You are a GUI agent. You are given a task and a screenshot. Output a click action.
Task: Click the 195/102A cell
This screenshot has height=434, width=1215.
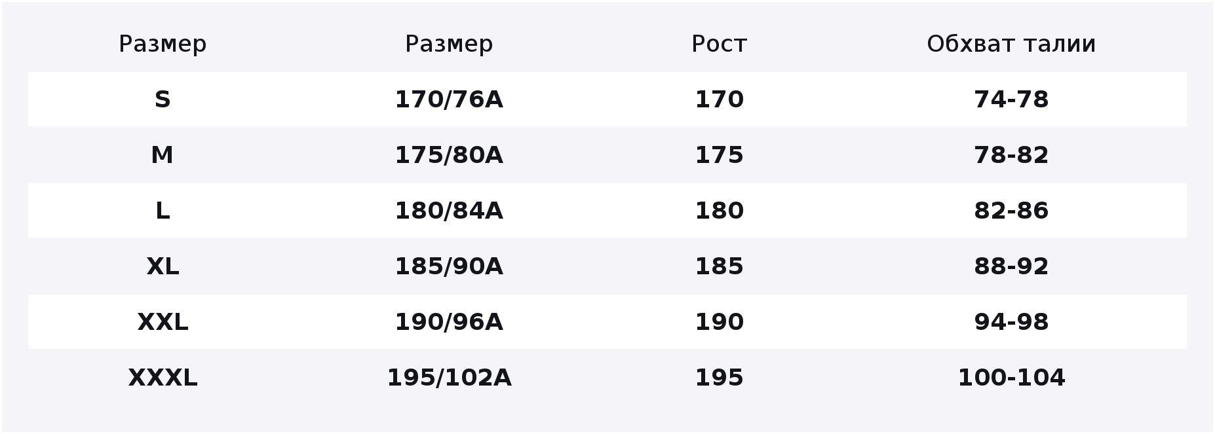click(x=449, y=378)
